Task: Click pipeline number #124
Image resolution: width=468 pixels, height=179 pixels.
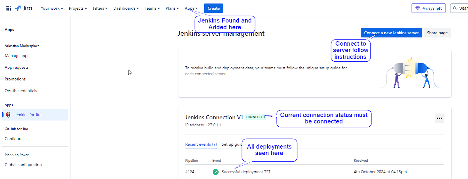Action: tap(190, 172)
